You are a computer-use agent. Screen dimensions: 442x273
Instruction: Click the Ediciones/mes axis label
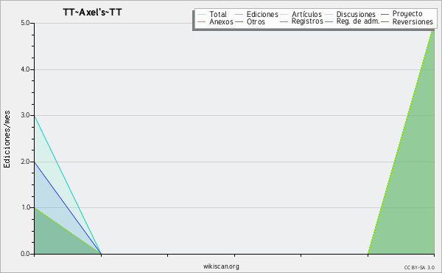[x=7, y=139]
